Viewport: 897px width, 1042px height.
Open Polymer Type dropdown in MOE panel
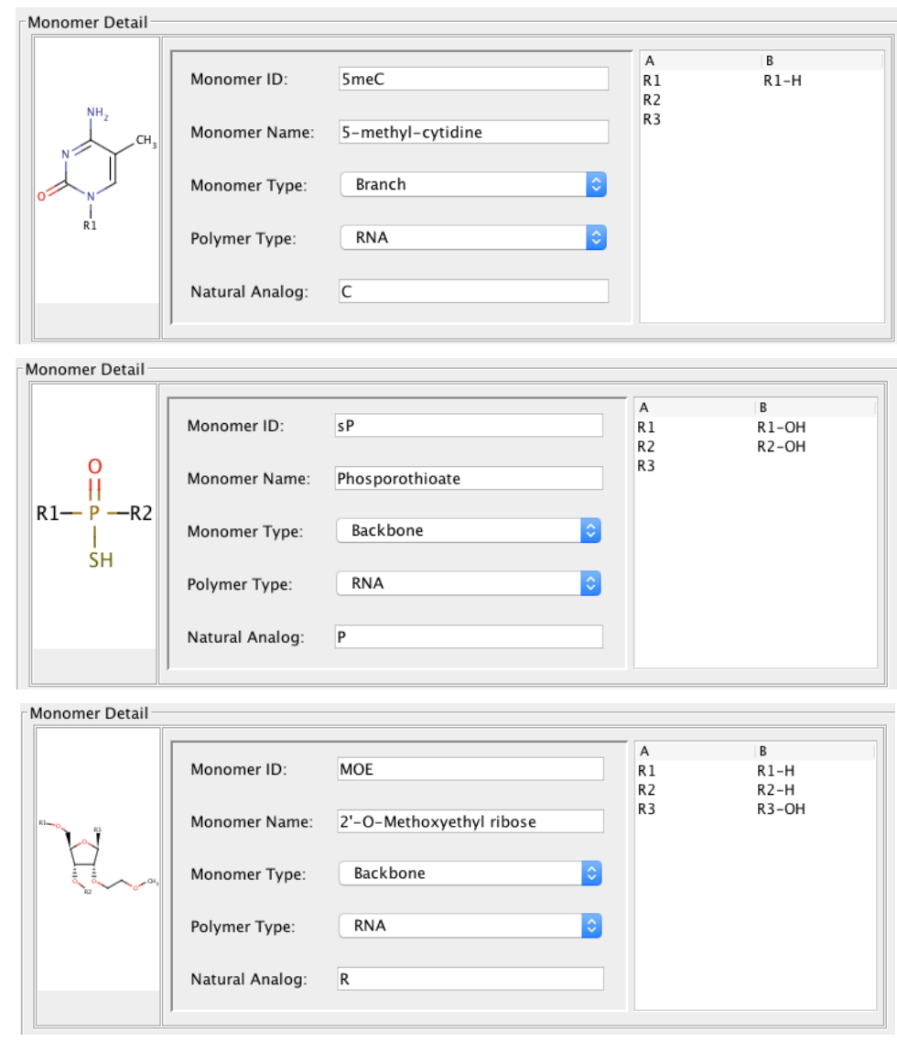(x=470, y=926)
